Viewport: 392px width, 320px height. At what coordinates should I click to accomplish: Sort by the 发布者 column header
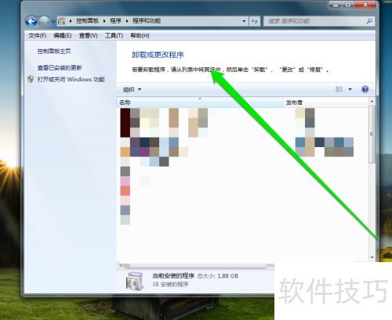tap(326, 102)
